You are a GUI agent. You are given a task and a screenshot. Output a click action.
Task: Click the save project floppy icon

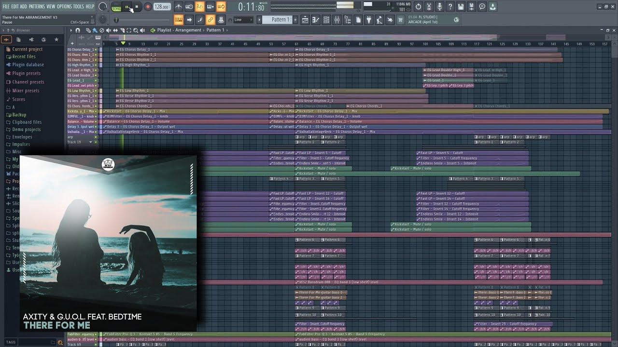pos(461,7)
